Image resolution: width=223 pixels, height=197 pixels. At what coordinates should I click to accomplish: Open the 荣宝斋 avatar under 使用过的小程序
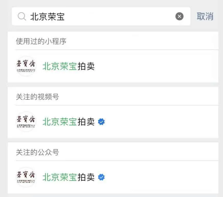coord(26,66)
